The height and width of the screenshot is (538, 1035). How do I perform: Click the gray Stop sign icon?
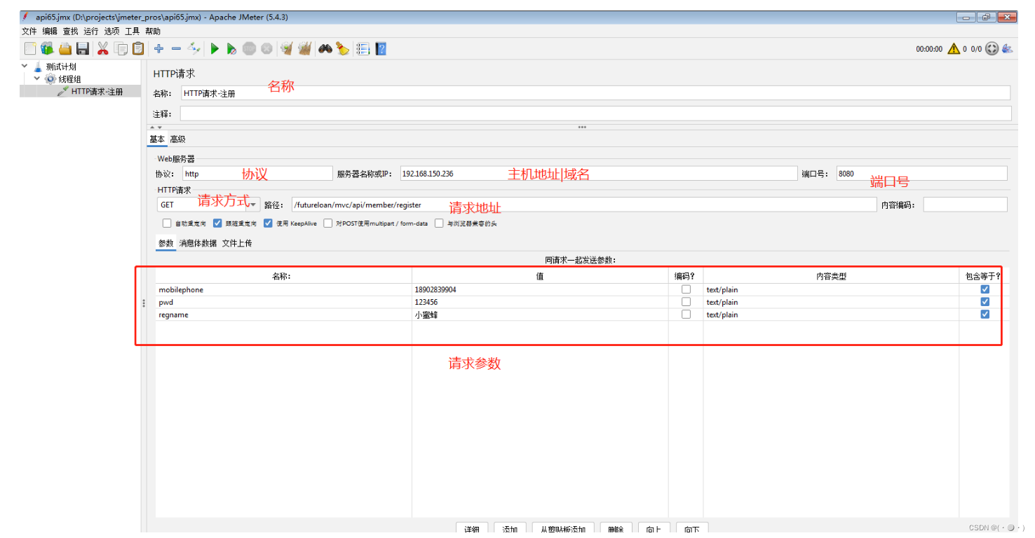click(x=249, y=48)
